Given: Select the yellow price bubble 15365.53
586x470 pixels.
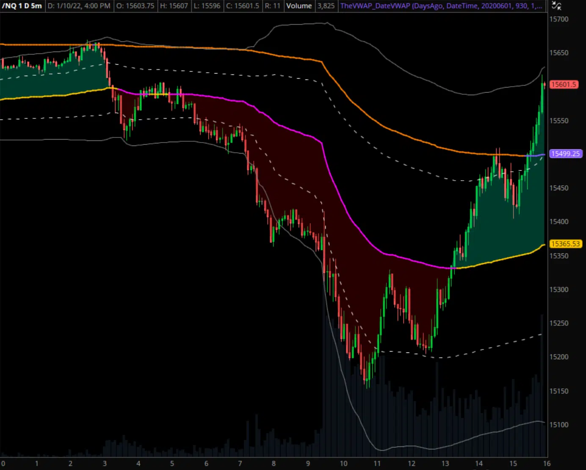Looking at the screenshot, I should 565,244.
